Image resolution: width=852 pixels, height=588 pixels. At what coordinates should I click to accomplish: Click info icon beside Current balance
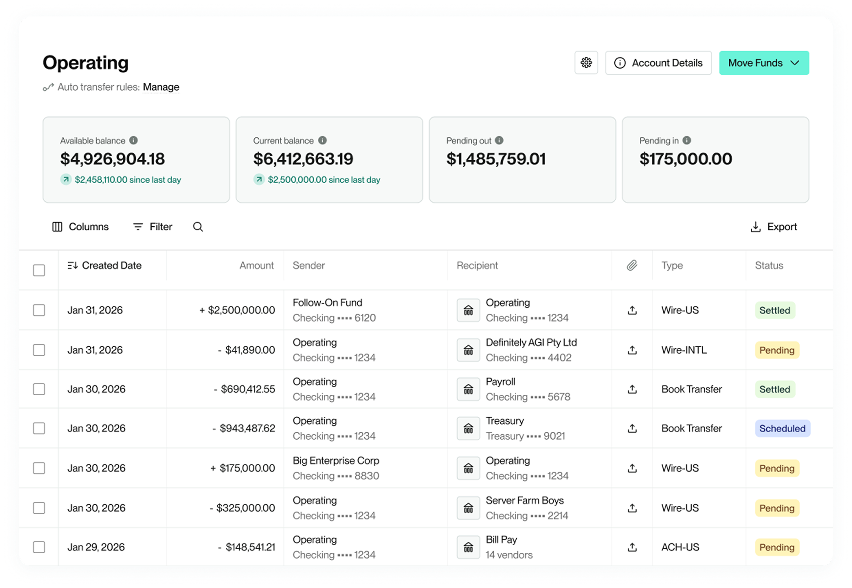[322, 140]
